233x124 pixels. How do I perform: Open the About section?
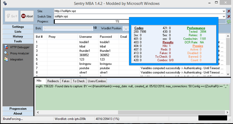pyautogui.click(x=18, y=114)
